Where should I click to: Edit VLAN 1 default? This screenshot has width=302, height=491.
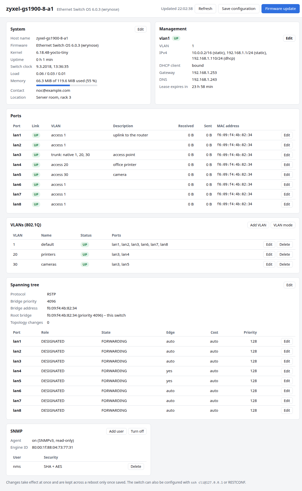pos(269,244)
